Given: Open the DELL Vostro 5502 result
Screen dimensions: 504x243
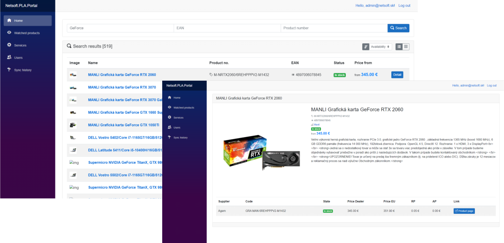Looking at the screenshot, I should (x=125, y=175).
